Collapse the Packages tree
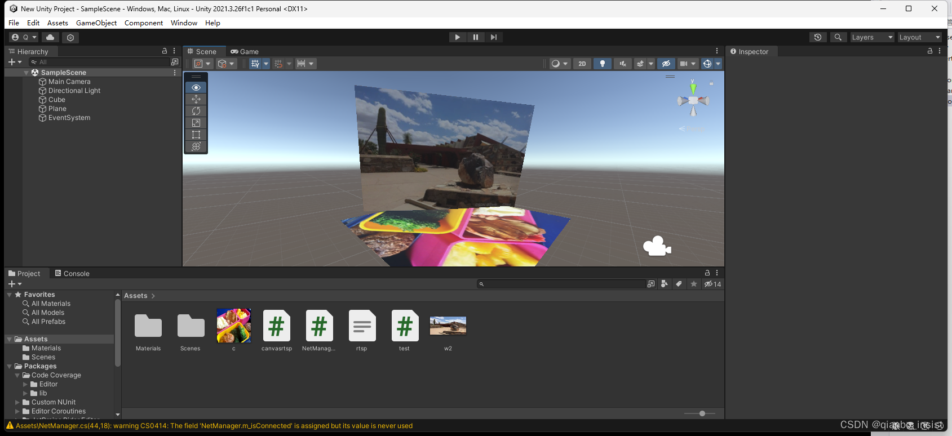This screenshot has height=436, width=952. pos(10,366)
